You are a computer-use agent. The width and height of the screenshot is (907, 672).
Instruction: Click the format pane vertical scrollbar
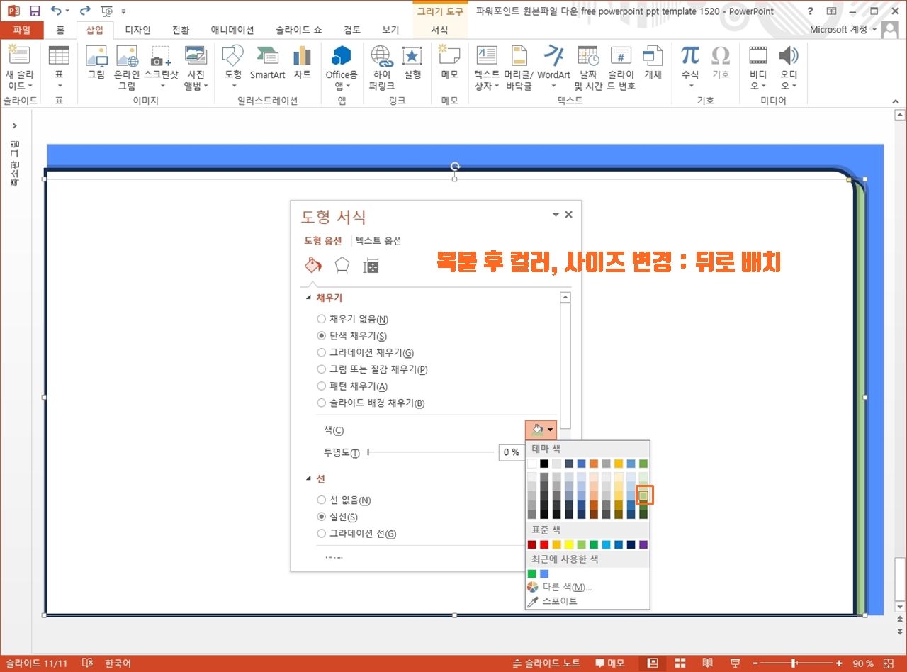point(565,365)
